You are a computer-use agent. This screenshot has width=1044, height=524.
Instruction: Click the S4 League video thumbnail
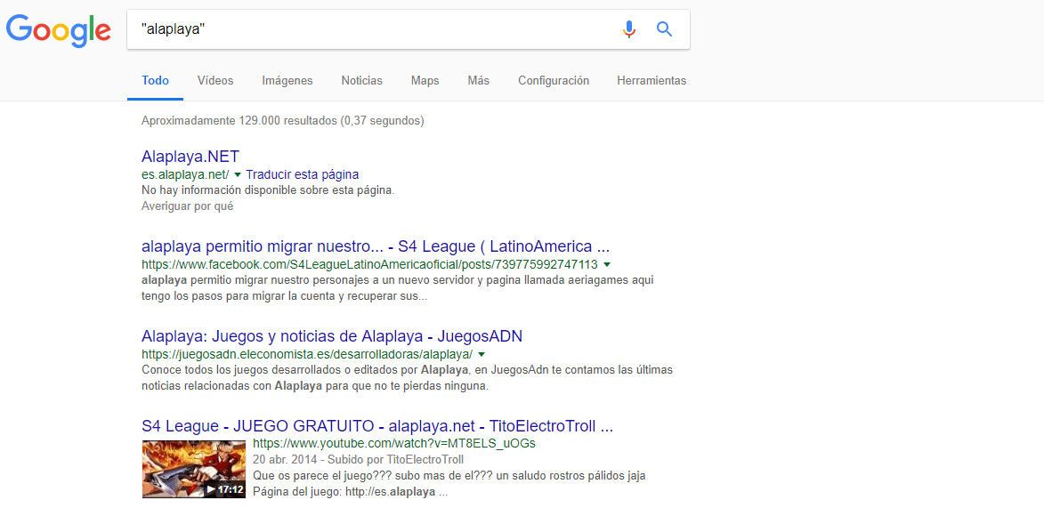(x=193, y=469)
